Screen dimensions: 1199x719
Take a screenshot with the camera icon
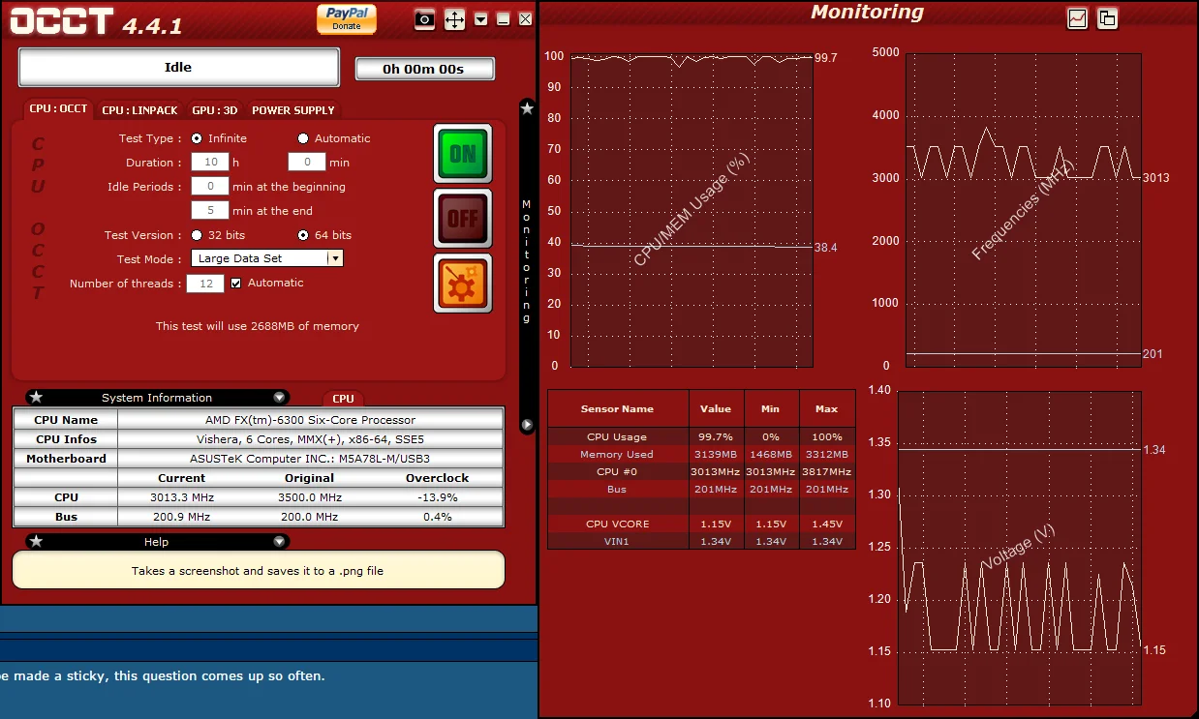pos(424,19)
